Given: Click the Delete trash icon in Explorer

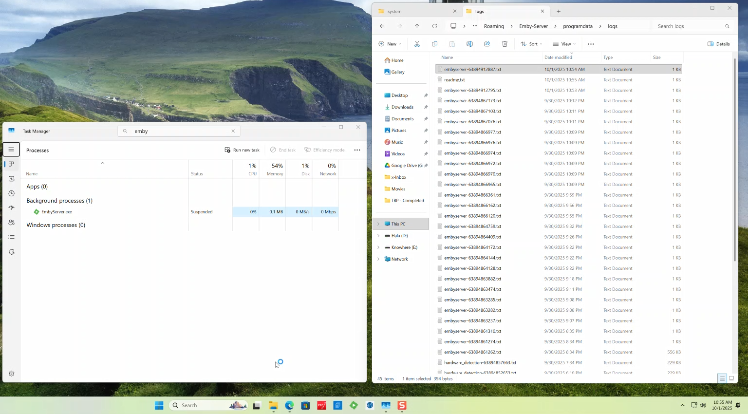Looking at the screenshot, I should tap(505, 44).
